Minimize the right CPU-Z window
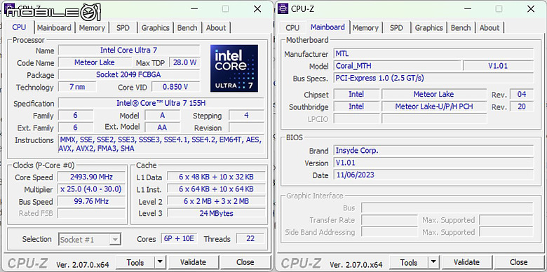547x272 pixels. 467,9
